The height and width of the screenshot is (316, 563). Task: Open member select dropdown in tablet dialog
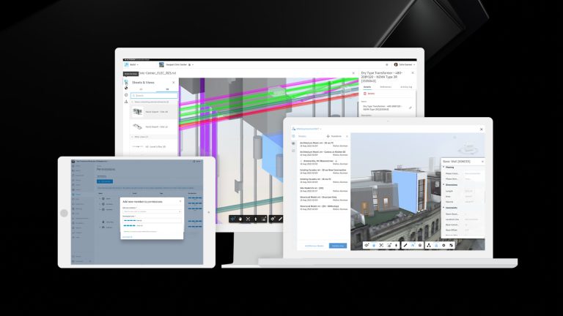pyautogui.click(x=152, y=211)
